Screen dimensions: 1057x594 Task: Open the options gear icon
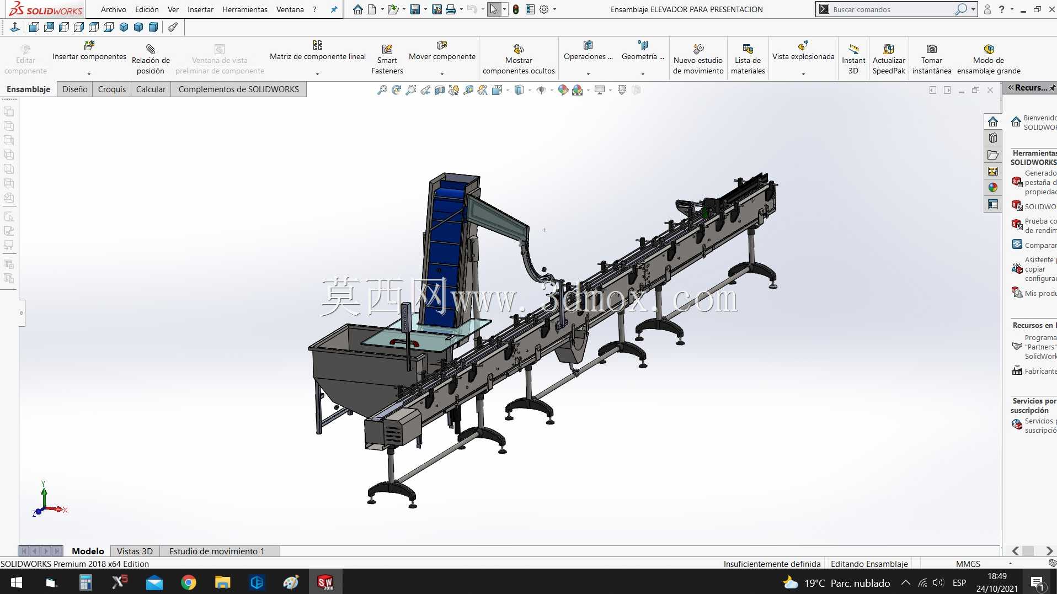coord(544,9)
